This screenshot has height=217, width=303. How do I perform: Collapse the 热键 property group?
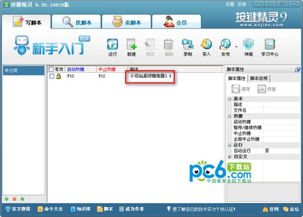click(x=230, y=116)
